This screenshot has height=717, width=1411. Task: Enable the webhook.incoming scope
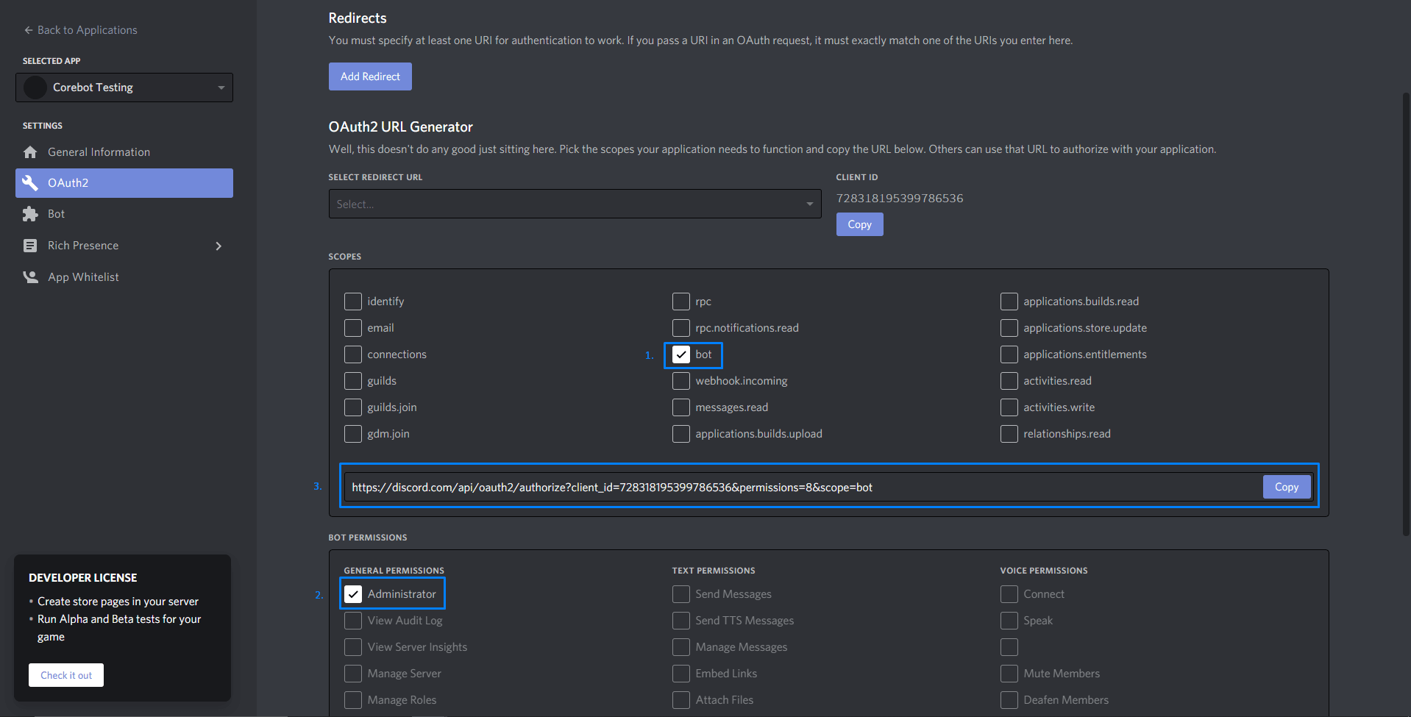[681, 381]
